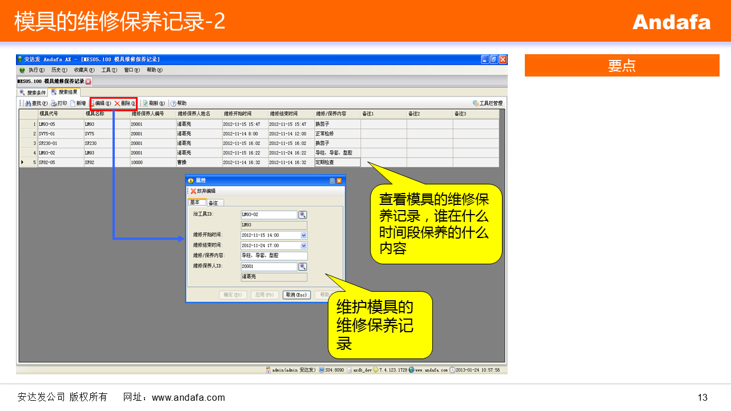Click the 查找 (Find) binoculars toolbar icon
731x411 pixels.
coord(28,103)
